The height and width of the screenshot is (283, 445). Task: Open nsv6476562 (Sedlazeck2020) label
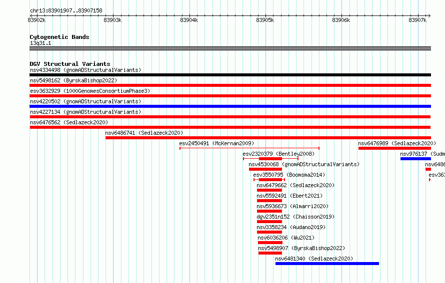(69, 122)
